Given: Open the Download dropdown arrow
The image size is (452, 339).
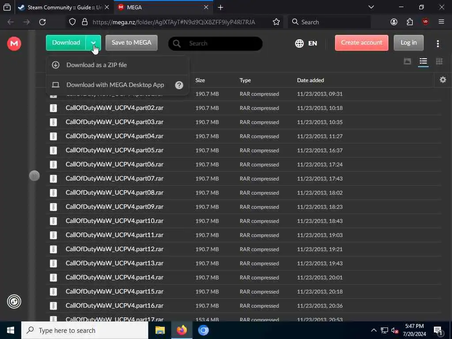Looking at the screenshot, I should point(94,43).
